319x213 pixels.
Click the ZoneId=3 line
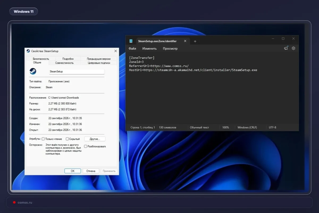coord(136,62)
